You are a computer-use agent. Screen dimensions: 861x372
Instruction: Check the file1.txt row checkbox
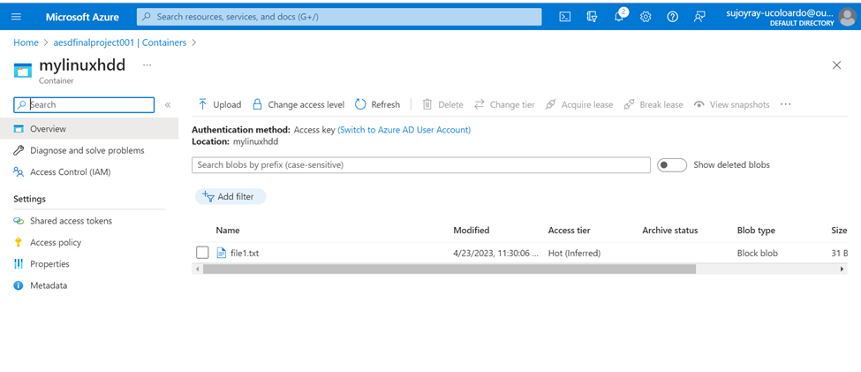click(202, 253)
